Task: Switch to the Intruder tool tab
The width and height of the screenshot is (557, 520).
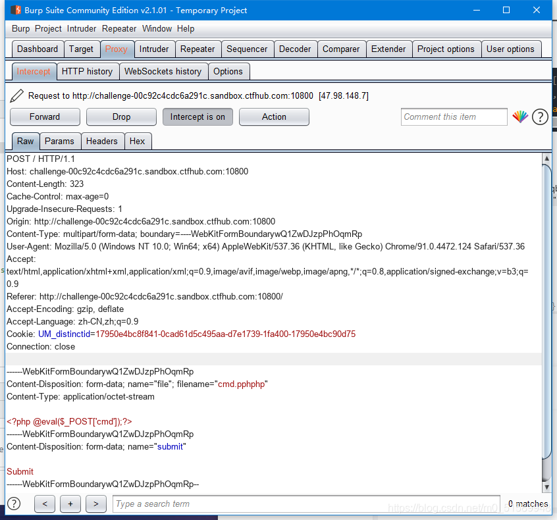Action: pyautogui.click(x=154, y=49)
